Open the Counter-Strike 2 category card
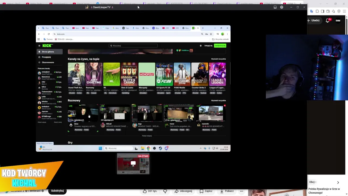 point(200,74)
